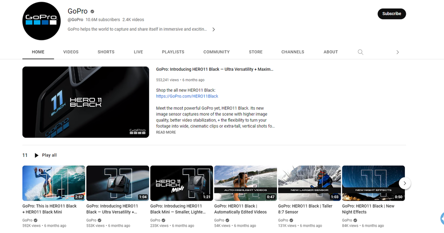Click the '84K views • 6 months ago' text

pyautogui.click(x=363, y=225)
